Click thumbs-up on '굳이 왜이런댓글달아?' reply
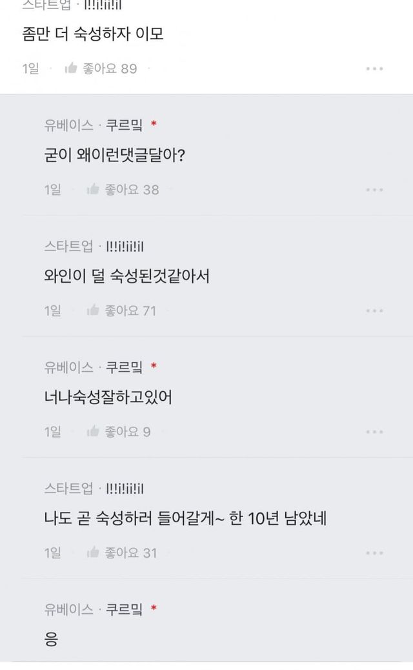The height and width of the screenshot is (670, 413). (93, 189)
